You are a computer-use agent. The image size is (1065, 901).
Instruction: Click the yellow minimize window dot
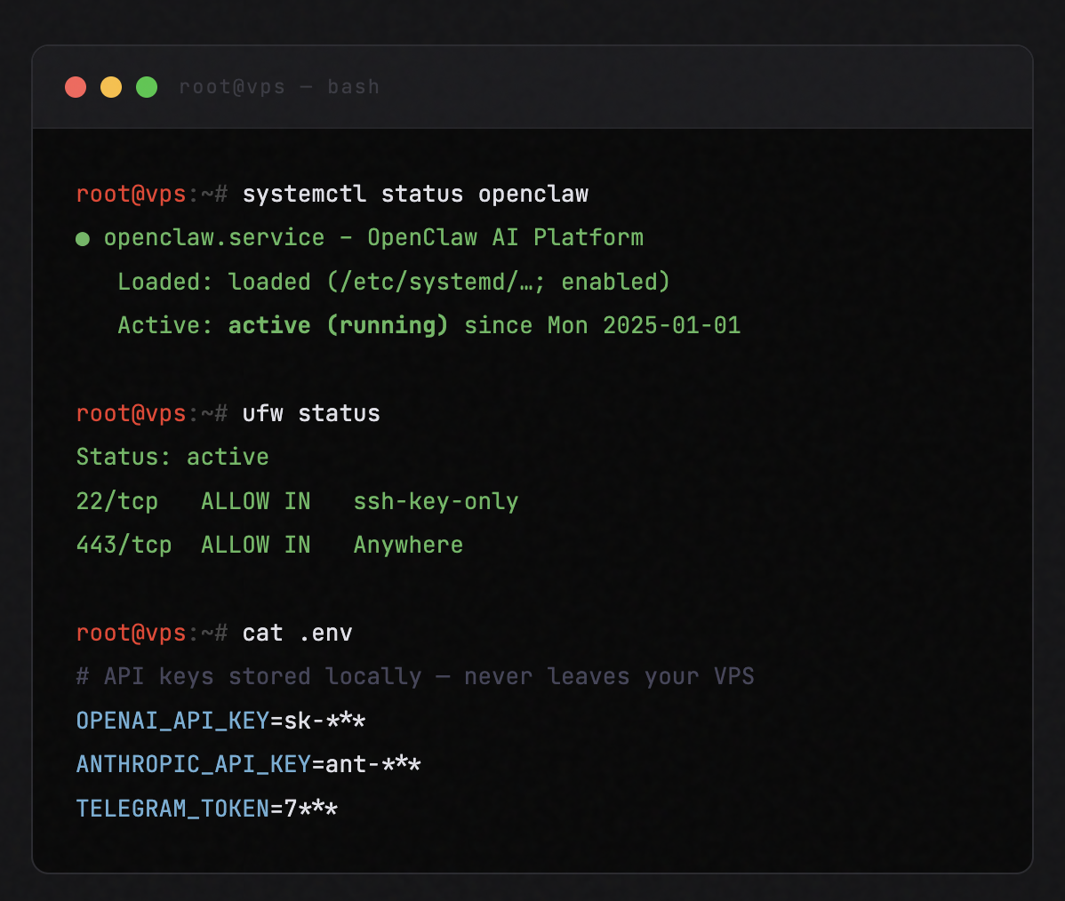(111, 87)
